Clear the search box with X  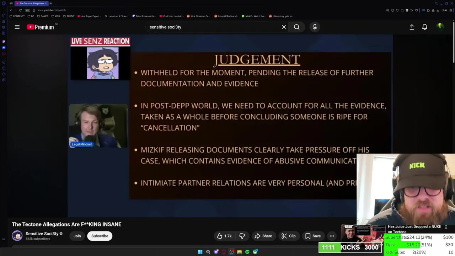point(284,27)
